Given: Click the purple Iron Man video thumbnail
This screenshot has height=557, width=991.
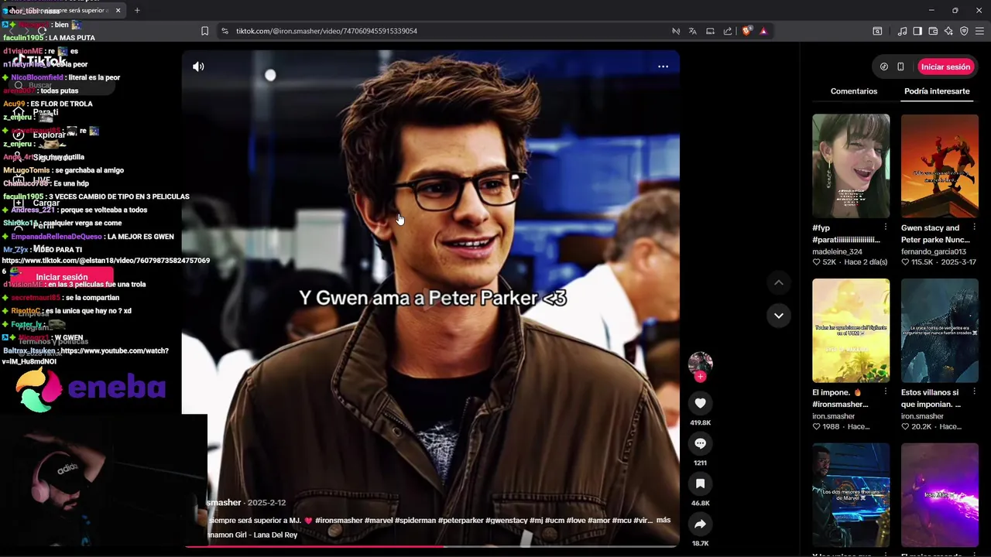Looking at the screenshot, I should click(940, 495).
